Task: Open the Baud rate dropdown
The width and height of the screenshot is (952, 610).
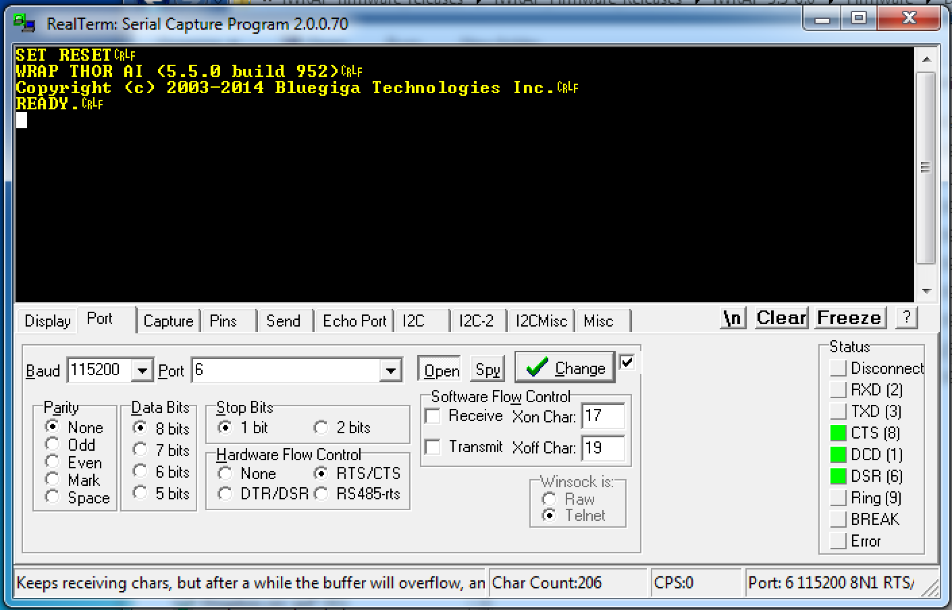Action: [x=142, y=370]
